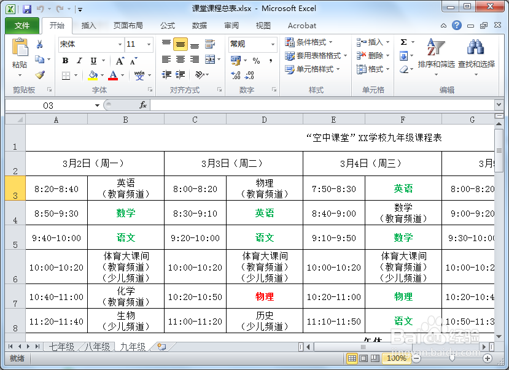Switch to the 页面布局 ribbon tab

[129, 26]
